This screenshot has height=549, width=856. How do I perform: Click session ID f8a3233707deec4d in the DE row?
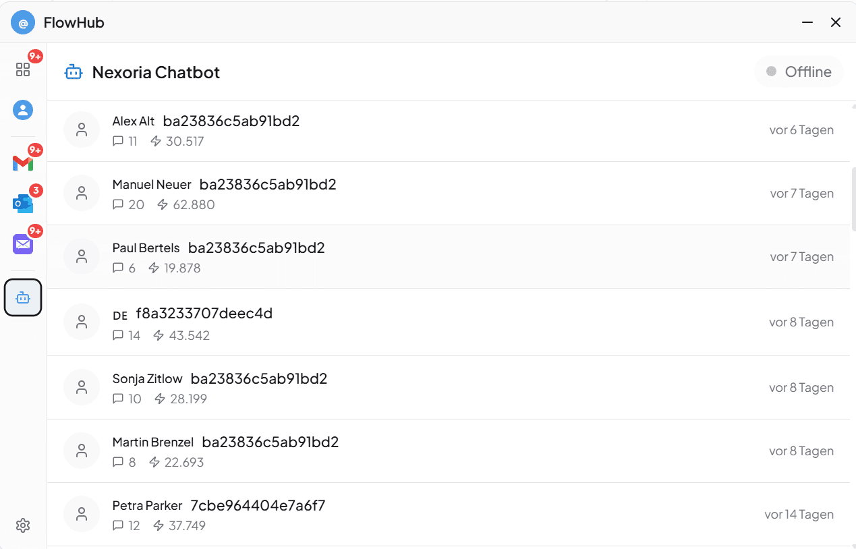[203, 313]
